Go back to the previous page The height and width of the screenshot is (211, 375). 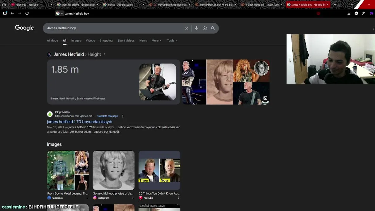click(x=12, y=13)
